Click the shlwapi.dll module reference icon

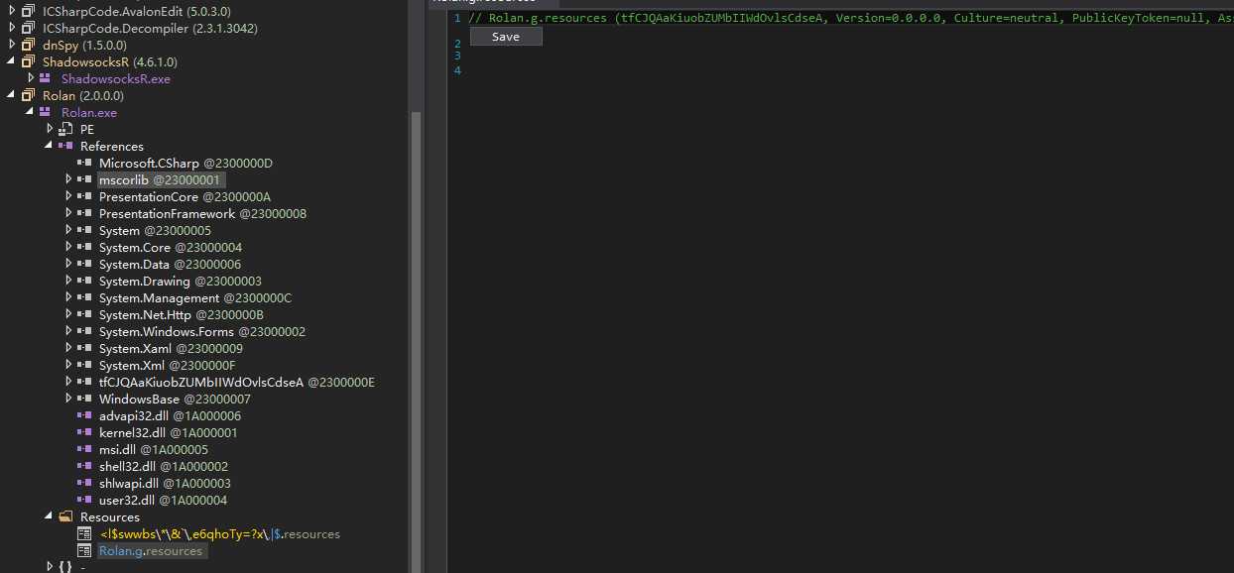point(84,483)
